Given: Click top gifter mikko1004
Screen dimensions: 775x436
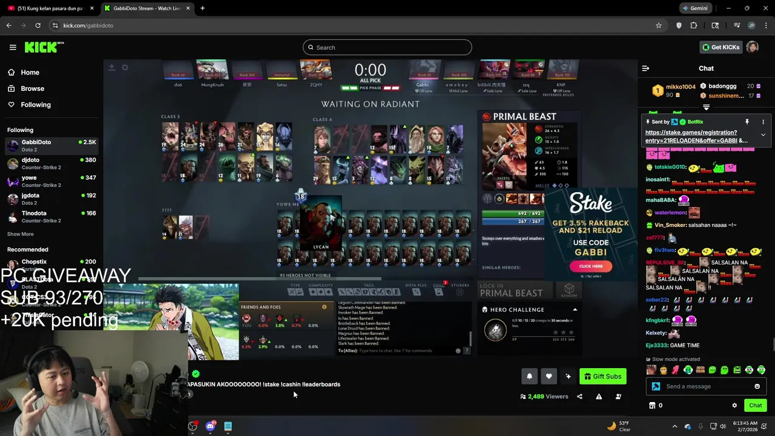Looking at the screenshot, I should coord(681,87).
